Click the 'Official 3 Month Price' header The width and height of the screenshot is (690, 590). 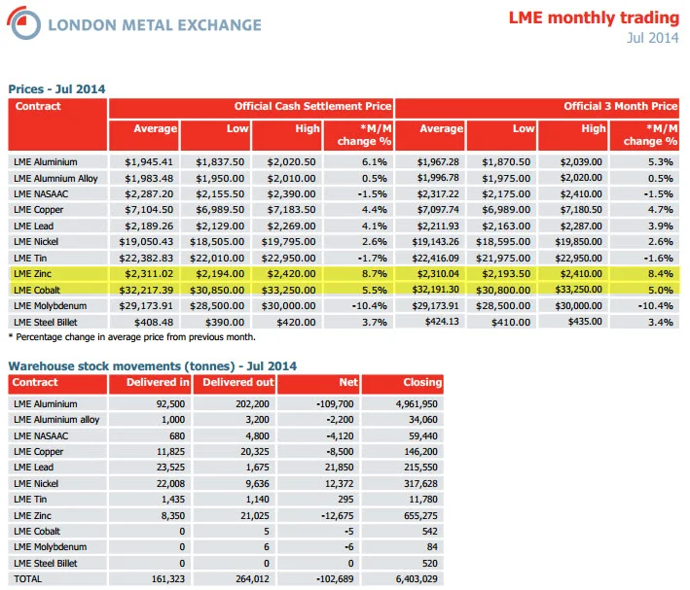[621, 106]
